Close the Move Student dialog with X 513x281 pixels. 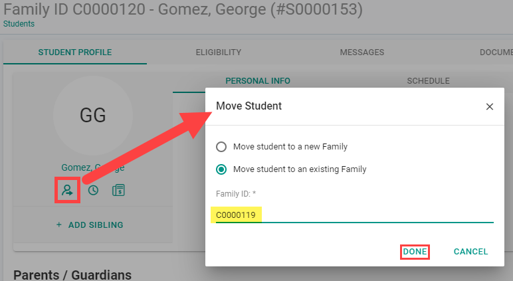click(x=490, y=107)
